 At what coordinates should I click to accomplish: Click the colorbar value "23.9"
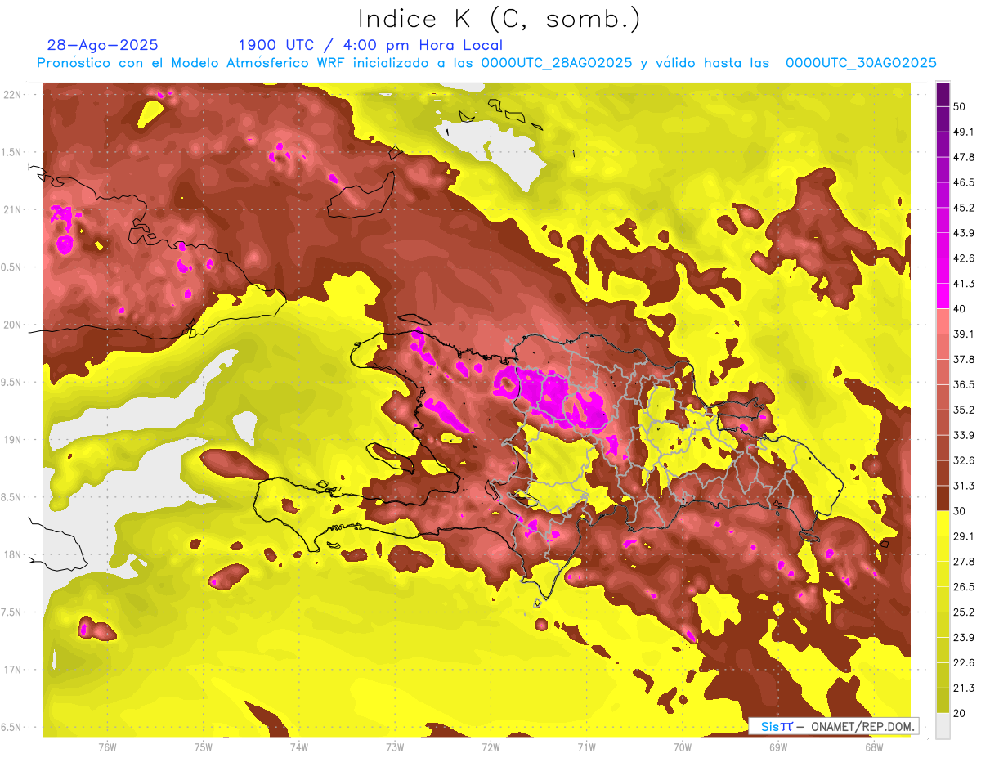pos(964,637)
